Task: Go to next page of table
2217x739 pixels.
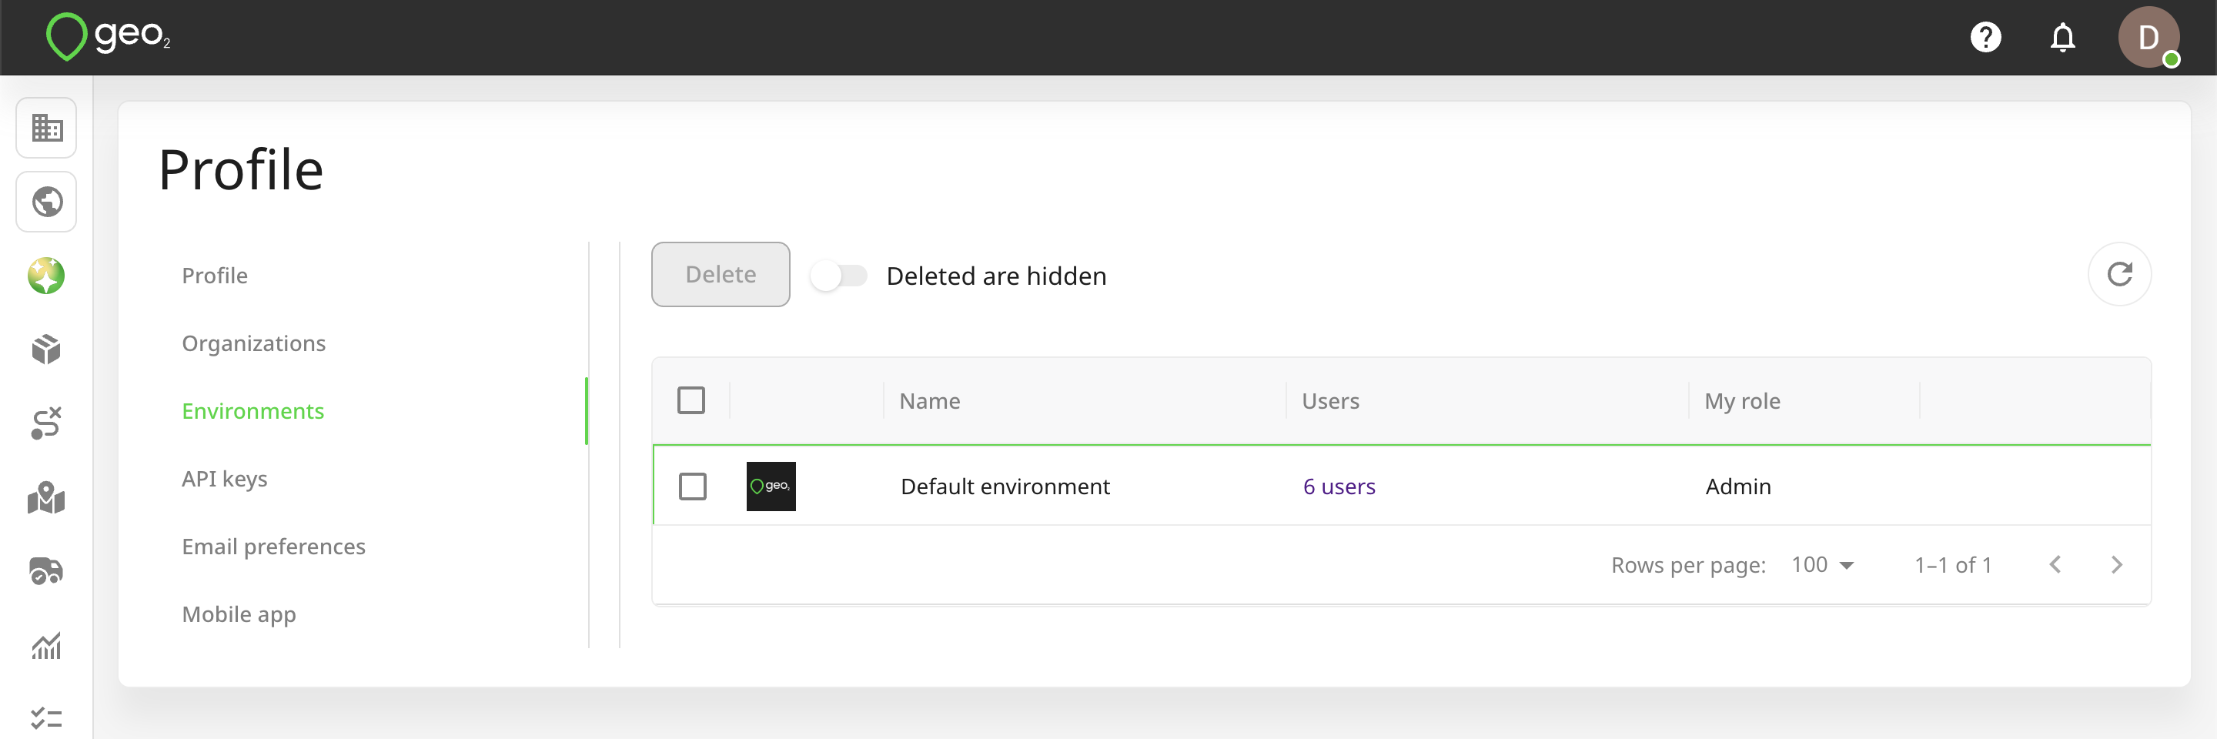Action: coord(2116,564)
